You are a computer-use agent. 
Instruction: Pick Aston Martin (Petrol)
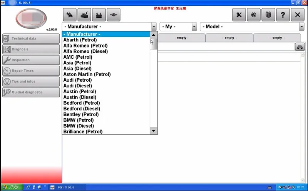(x=106, y=74)
